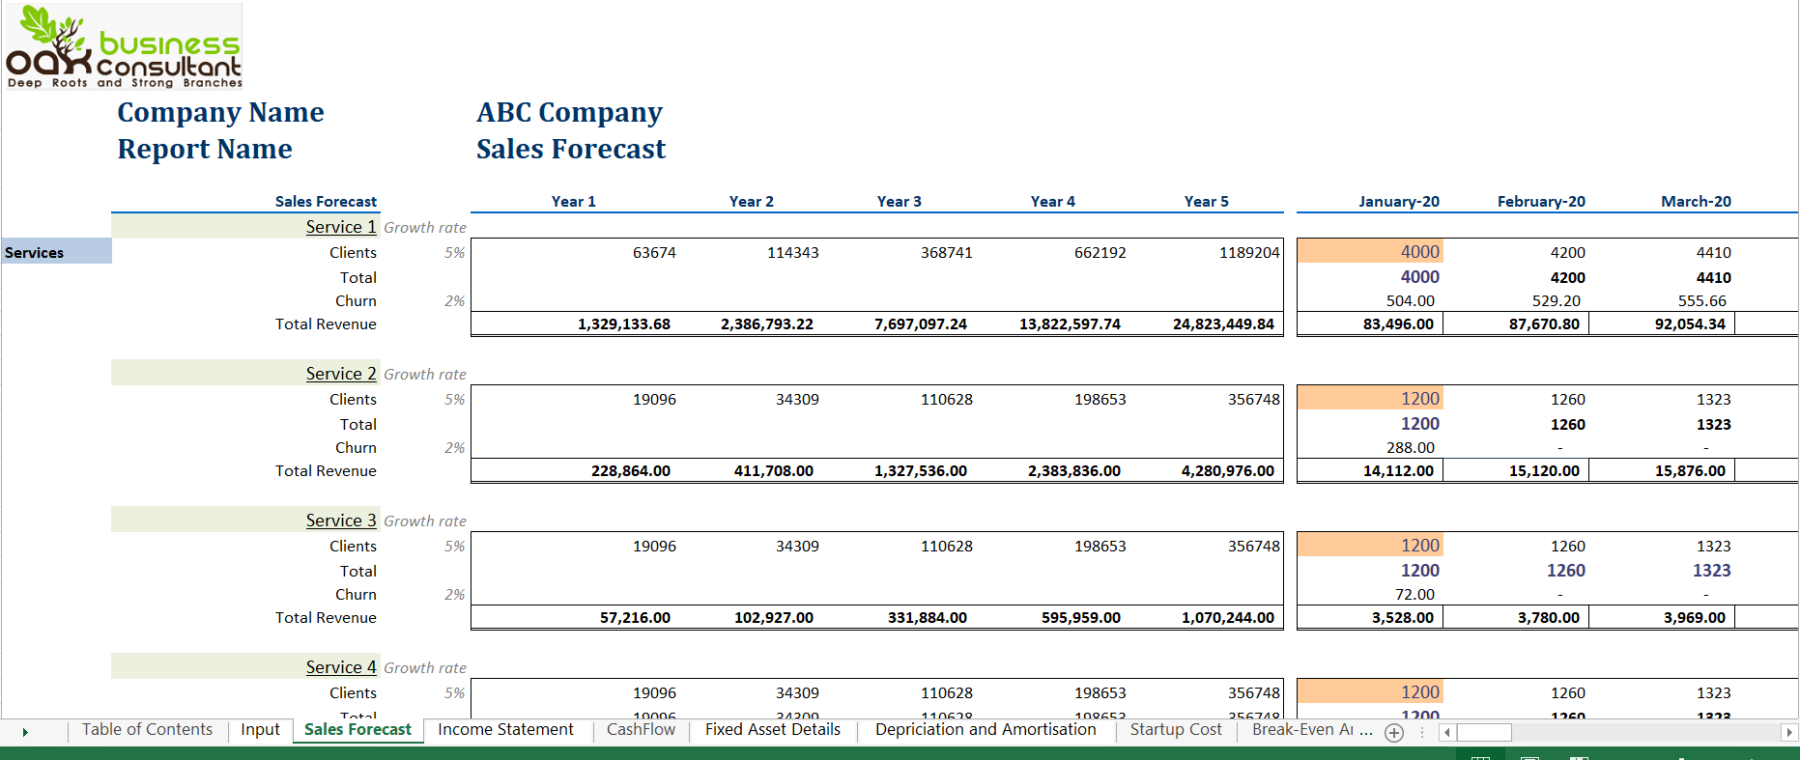Viewport: 1800px width, 760px height.
Task: Click the January-20 column header
Action: pos(1399,201)
